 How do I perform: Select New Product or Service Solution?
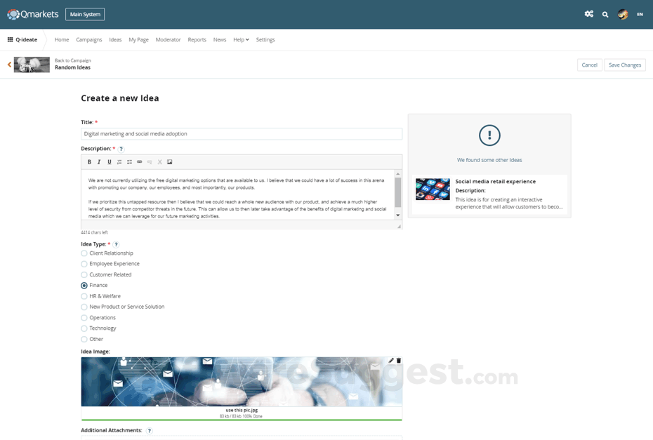pyautogui.click(x=84, y=307)
